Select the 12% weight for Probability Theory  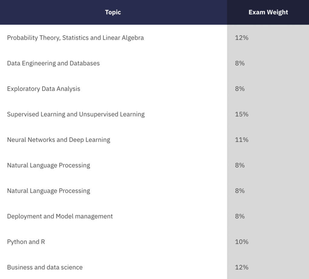click(x=242, y=38)
